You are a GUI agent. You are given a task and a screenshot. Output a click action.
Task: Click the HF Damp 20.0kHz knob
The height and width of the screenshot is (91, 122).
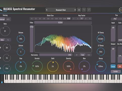click(101, 39)
